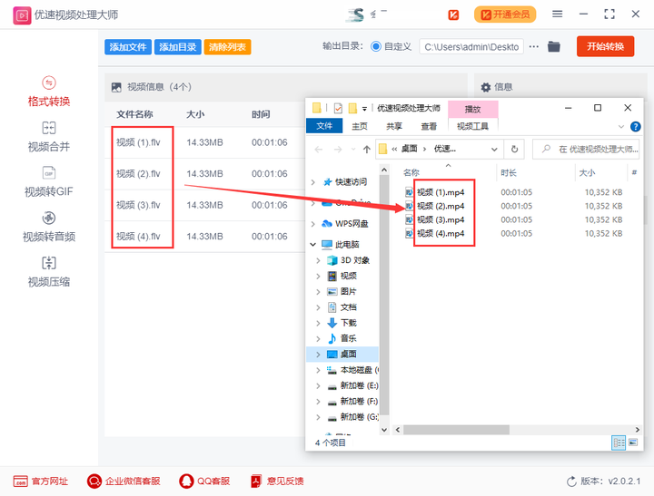Screen dimensions: 654x496
Task: Select 文档 folder in navigation tree
Action: pos(348,307)
